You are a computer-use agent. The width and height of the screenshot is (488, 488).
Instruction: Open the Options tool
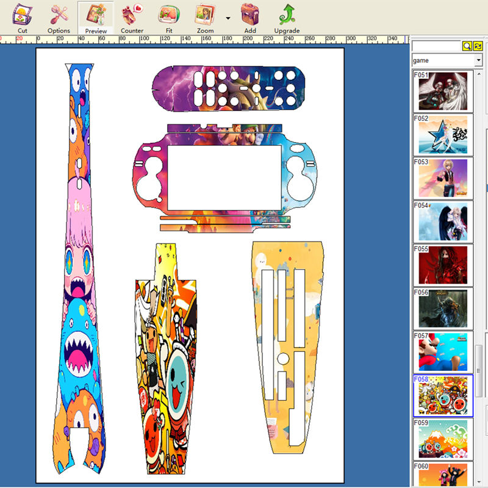[59, 18]
